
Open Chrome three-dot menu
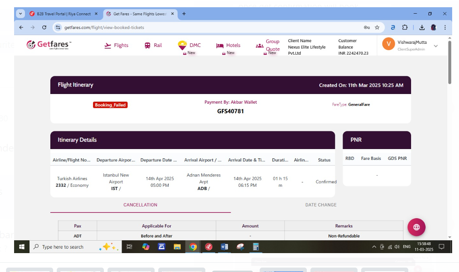(x=445, y=27)
